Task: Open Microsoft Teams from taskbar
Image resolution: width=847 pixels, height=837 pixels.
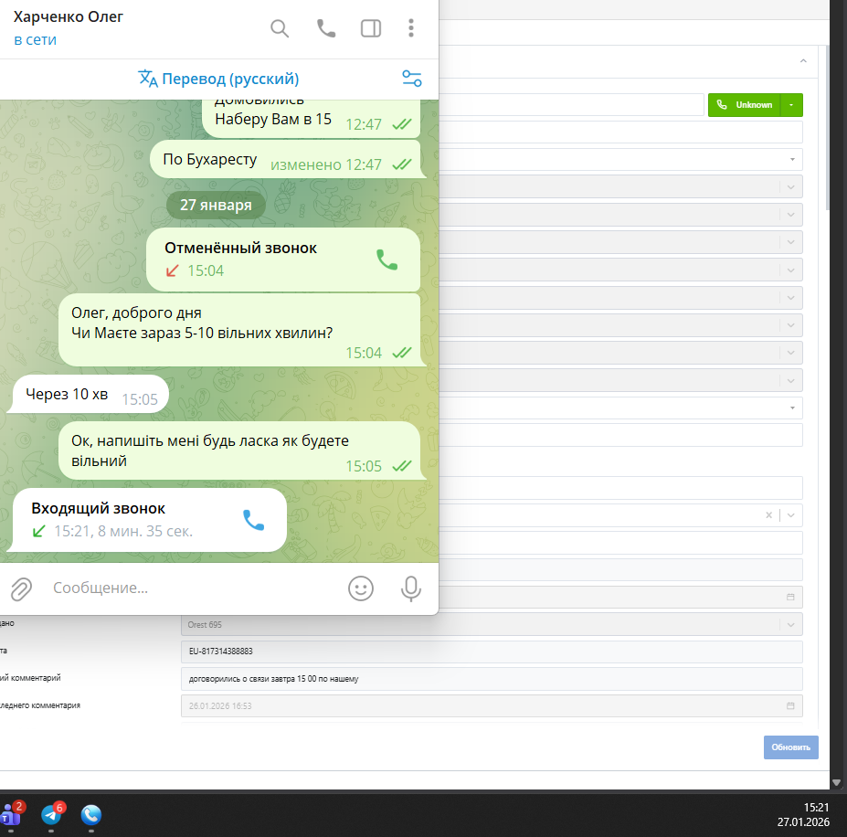Action: coord(12,815)
